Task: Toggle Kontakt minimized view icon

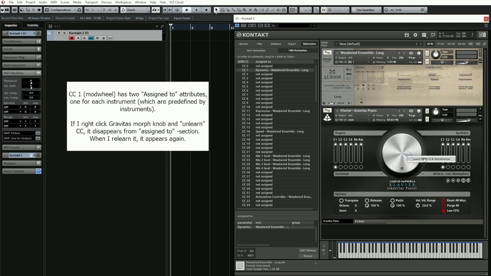Action: (x=433, y=35)
